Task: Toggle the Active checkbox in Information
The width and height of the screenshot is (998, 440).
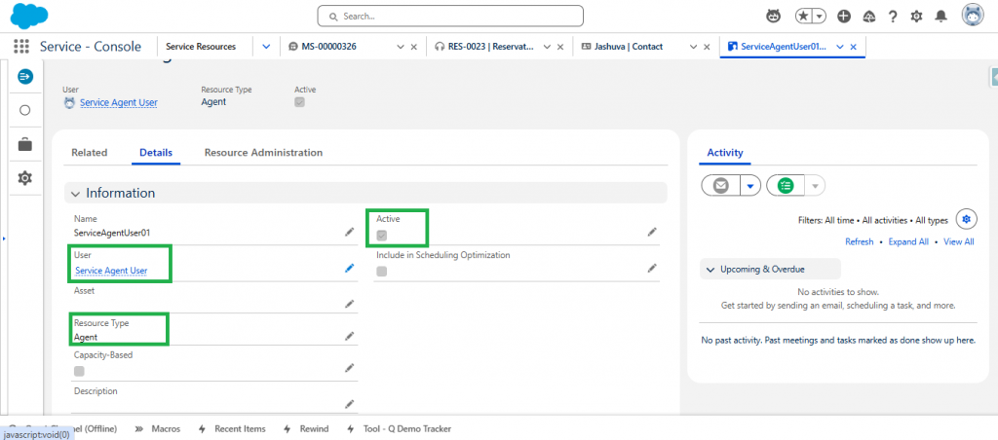Action: click(x=381, y=236)
